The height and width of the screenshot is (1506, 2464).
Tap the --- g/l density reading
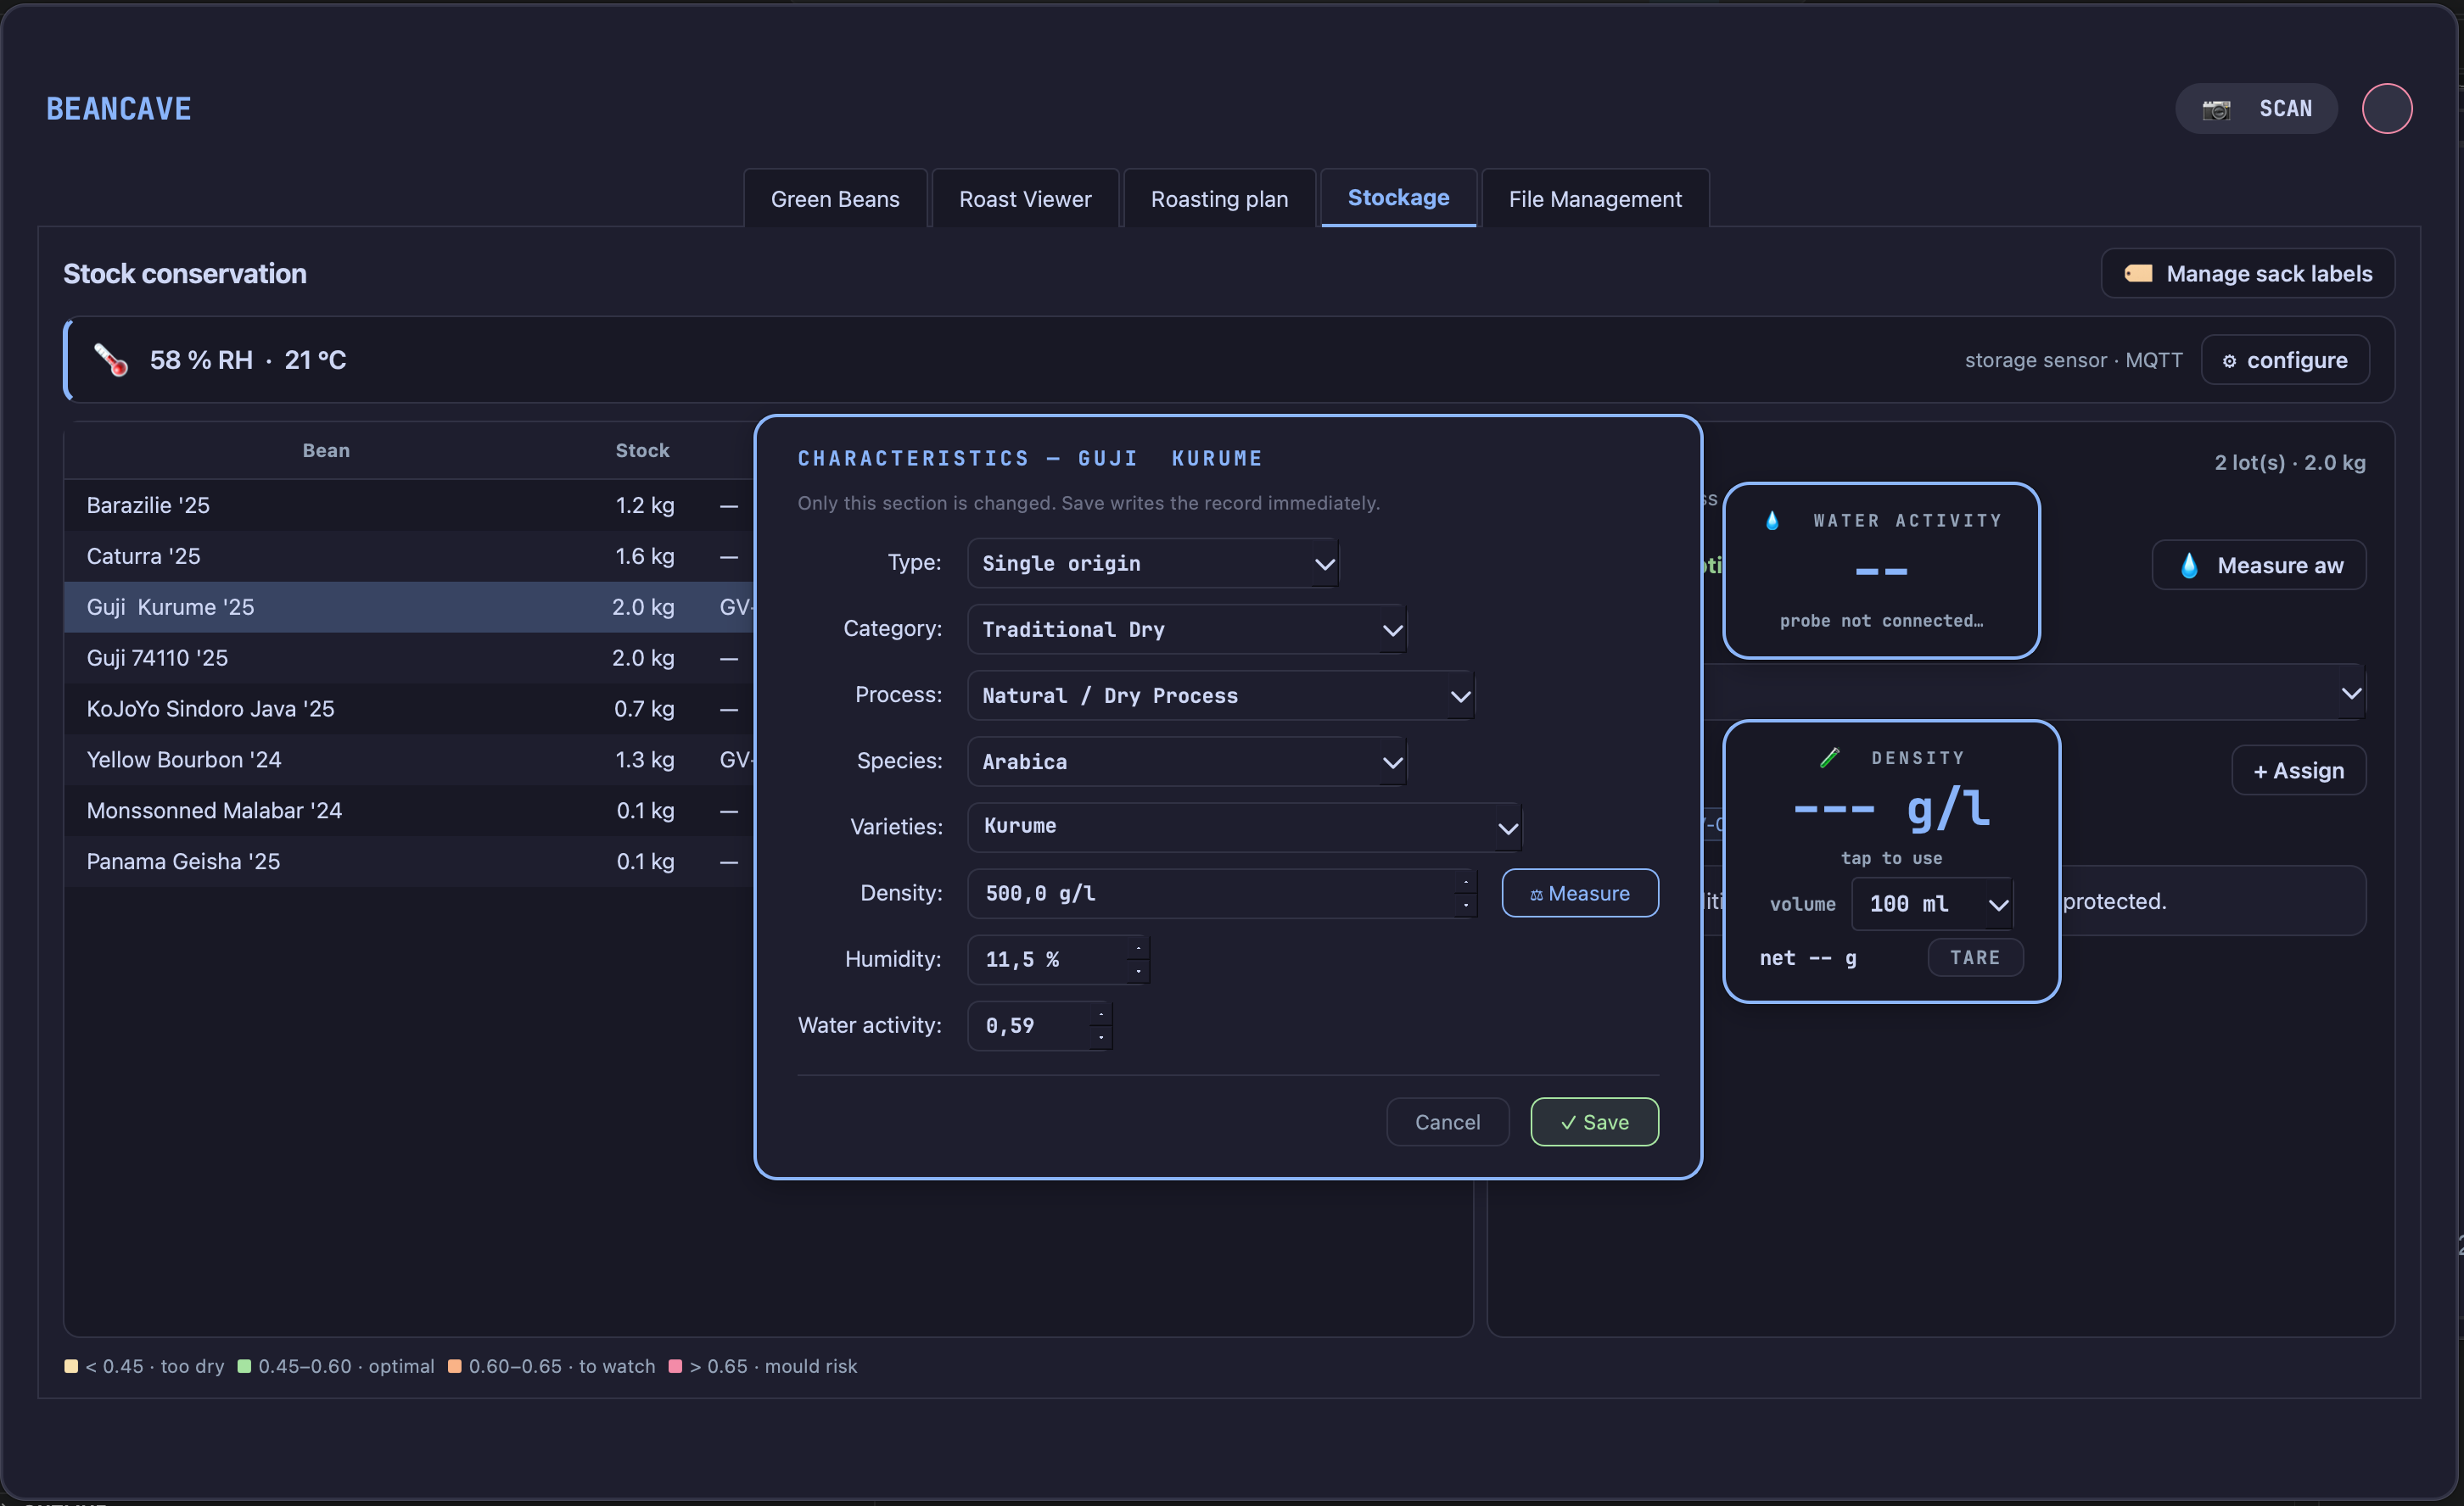pyautogui.click(x=1891, y=808)
